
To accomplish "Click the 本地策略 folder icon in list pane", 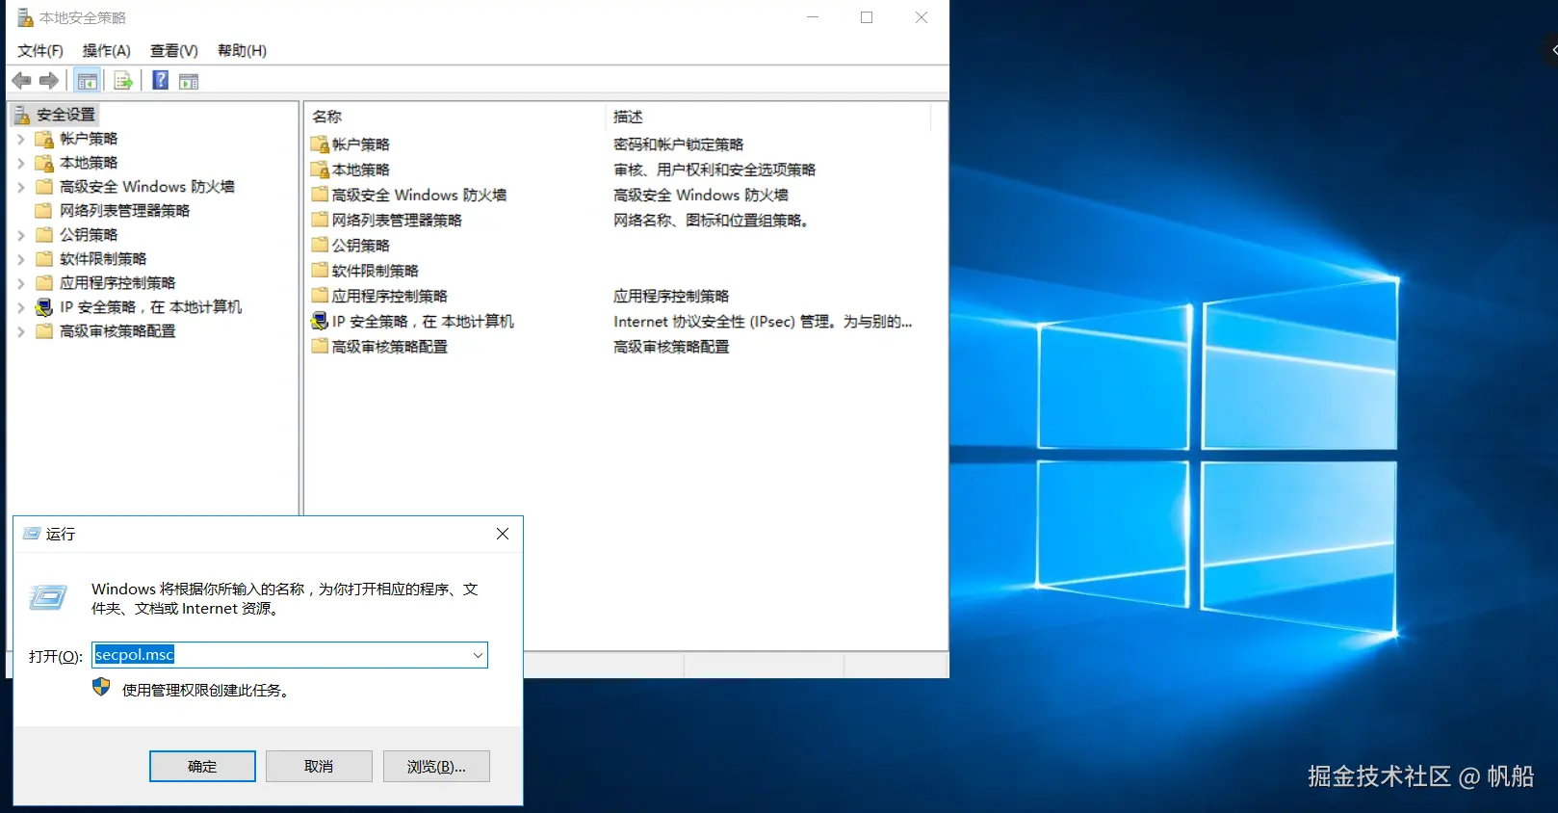I will coord(320,170).
